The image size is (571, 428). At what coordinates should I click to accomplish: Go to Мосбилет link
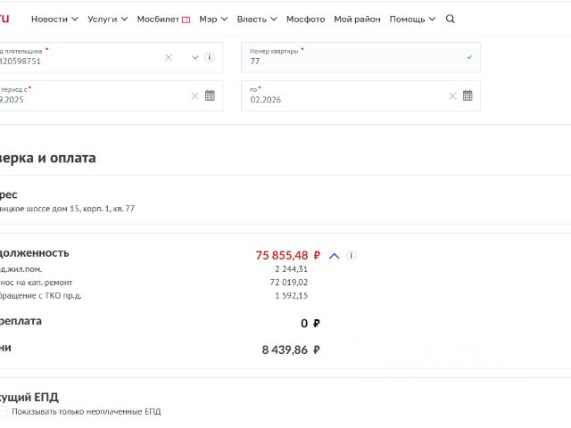coord(163,19)
